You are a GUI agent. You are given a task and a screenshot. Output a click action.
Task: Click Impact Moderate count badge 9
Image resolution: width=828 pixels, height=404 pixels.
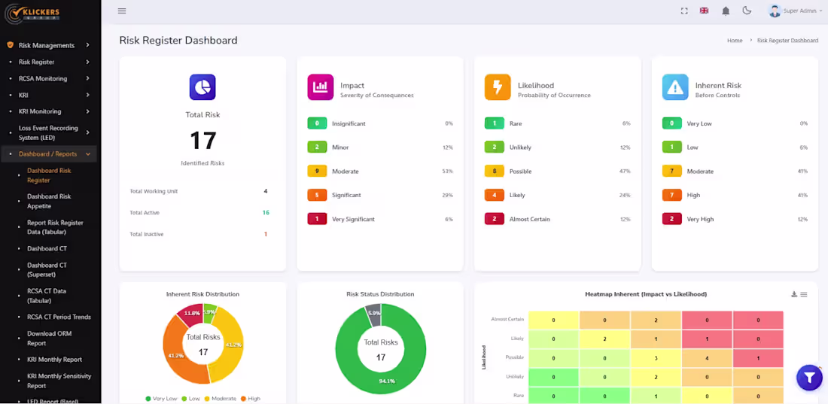[317, 171]
